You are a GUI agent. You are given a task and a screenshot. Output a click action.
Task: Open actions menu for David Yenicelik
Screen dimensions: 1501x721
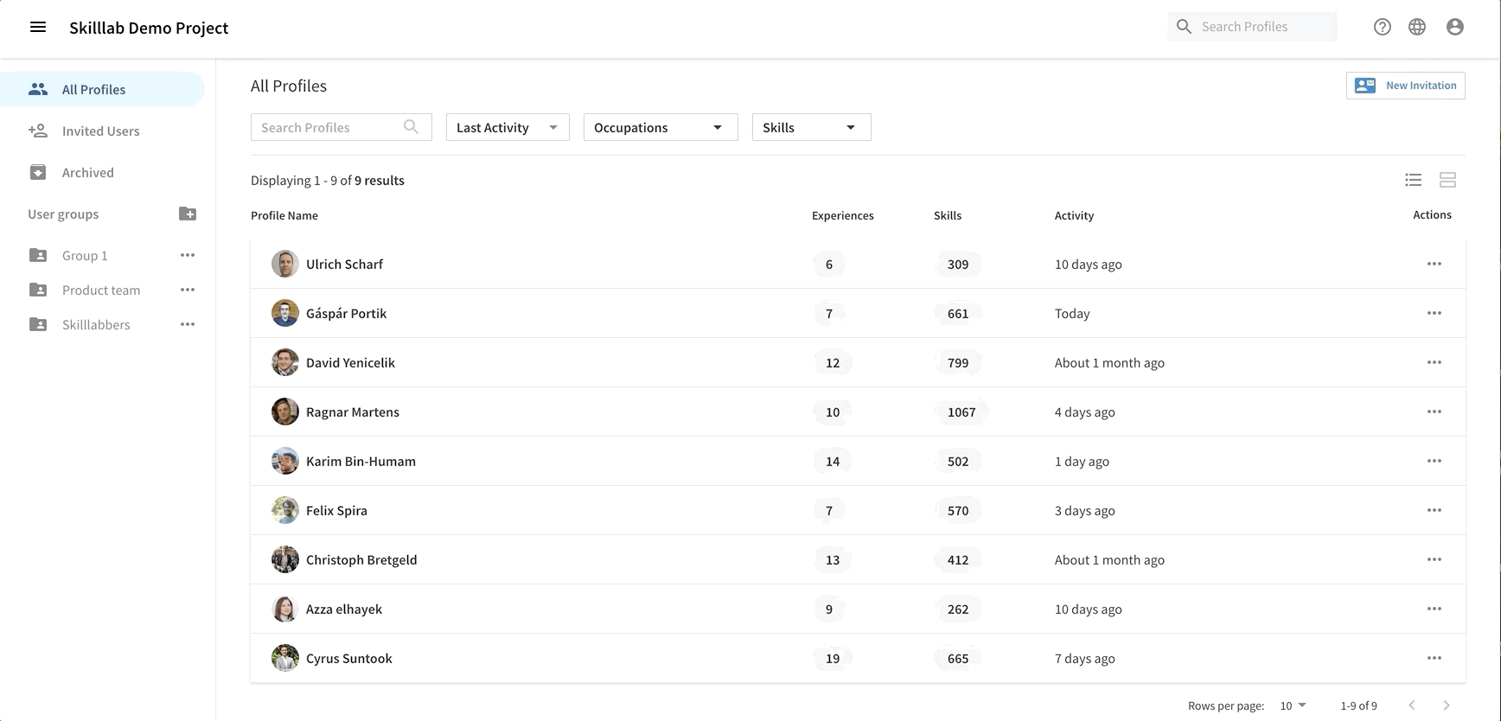pyautogui.click(x=1434, y=362)
